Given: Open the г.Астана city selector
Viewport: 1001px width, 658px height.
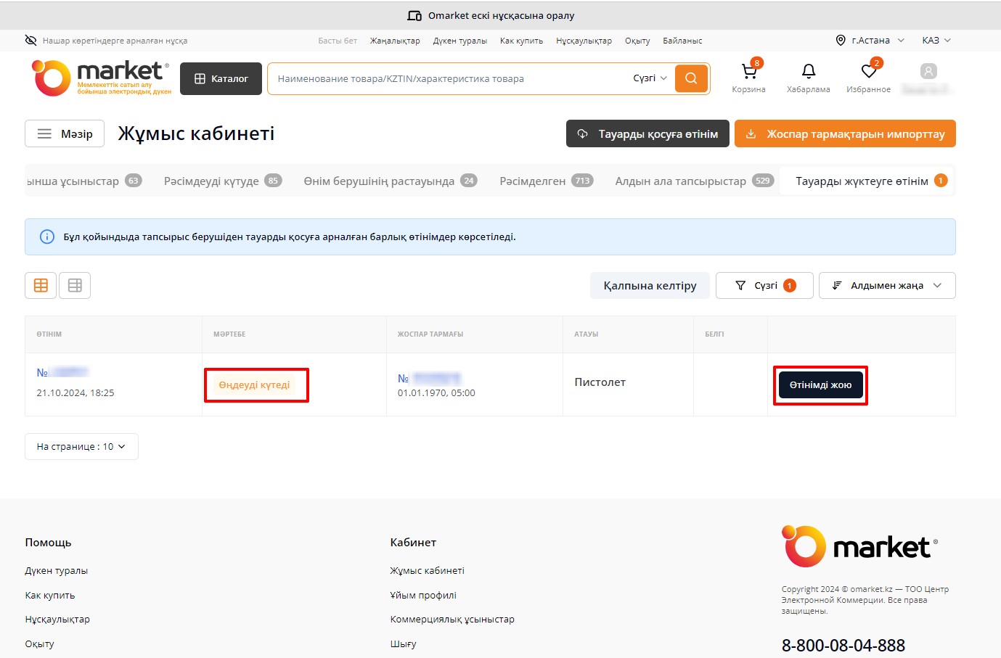Looking at the screenshot, I should [870, 41].
